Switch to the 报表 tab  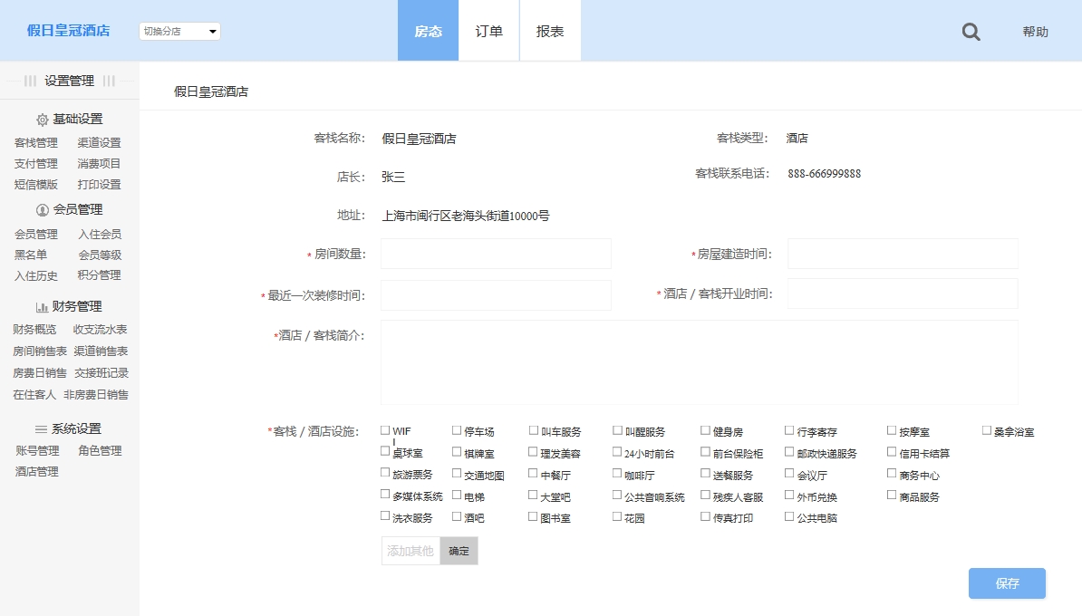(x=550, y=31)
